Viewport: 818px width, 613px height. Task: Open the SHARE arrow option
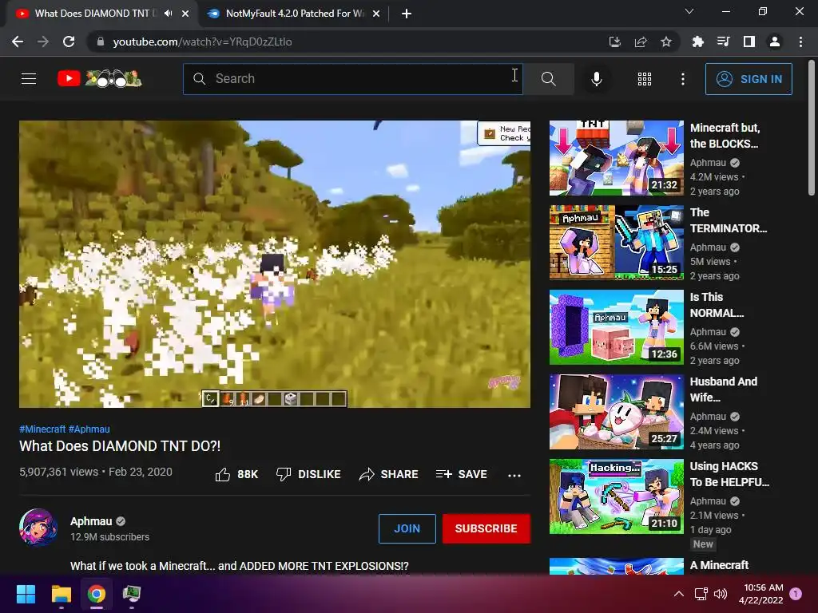point(389,474)
